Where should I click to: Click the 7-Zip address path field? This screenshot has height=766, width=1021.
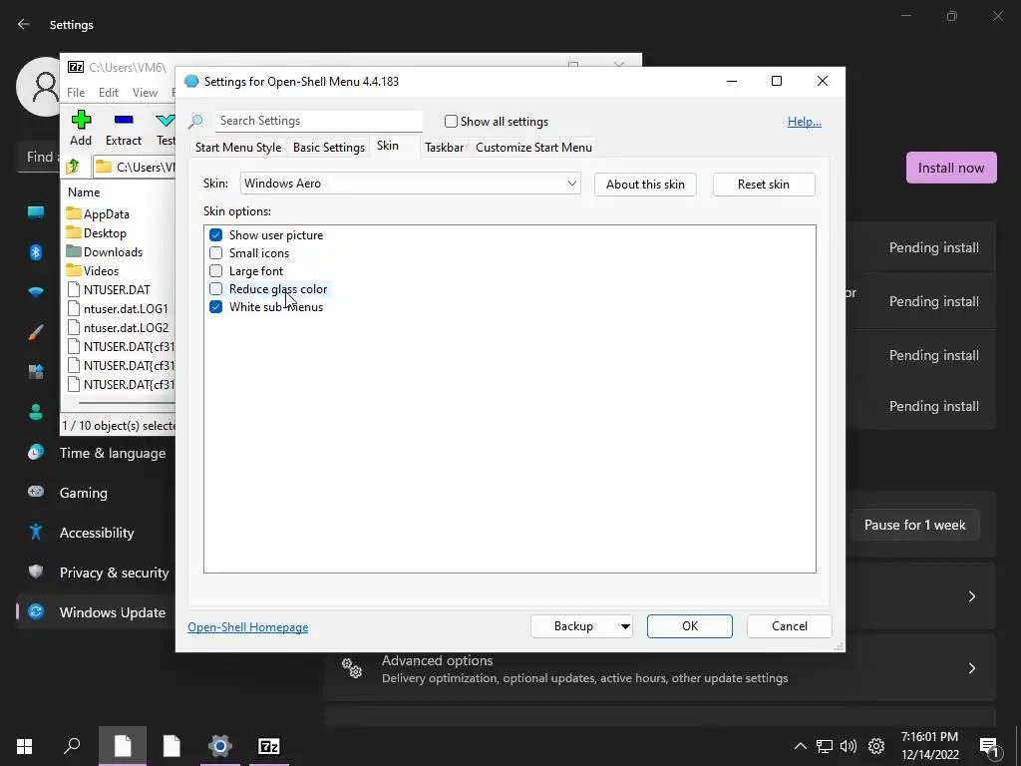click(x=135, y=168)
